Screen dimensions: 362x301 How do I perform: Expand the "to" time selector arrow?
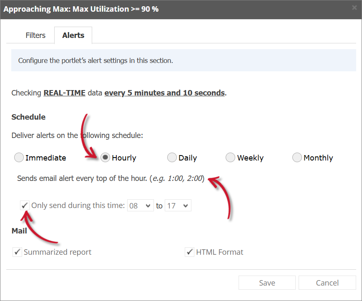click(185, 205)
